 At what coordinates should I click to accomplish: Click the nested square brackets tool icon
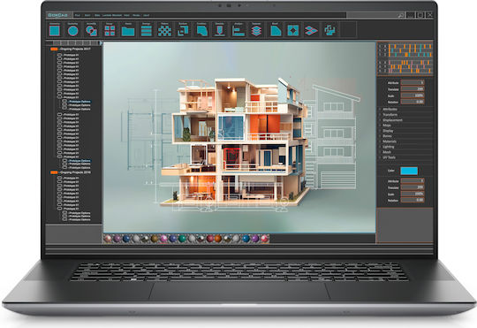click(183, 31)
